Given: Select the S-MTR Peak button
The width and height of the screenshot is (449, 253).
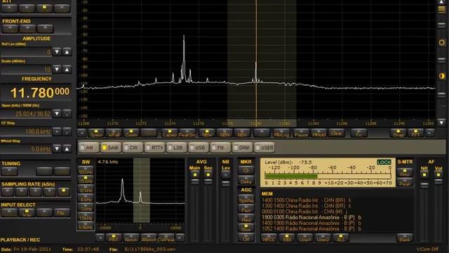Looking at the screenshot, I should pos(405,183).
